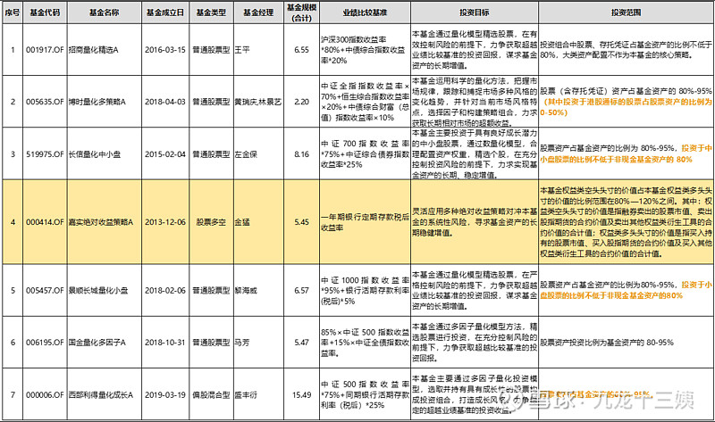The image size is (715, 422).
Task: Click fund code 005457.OF
Action: click(45, 291)
